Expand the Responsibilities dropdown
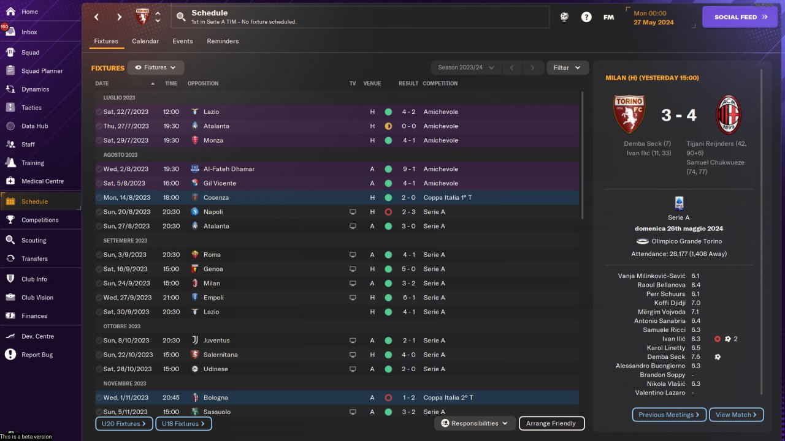785x441 pixels. click(x=475, y=423)
